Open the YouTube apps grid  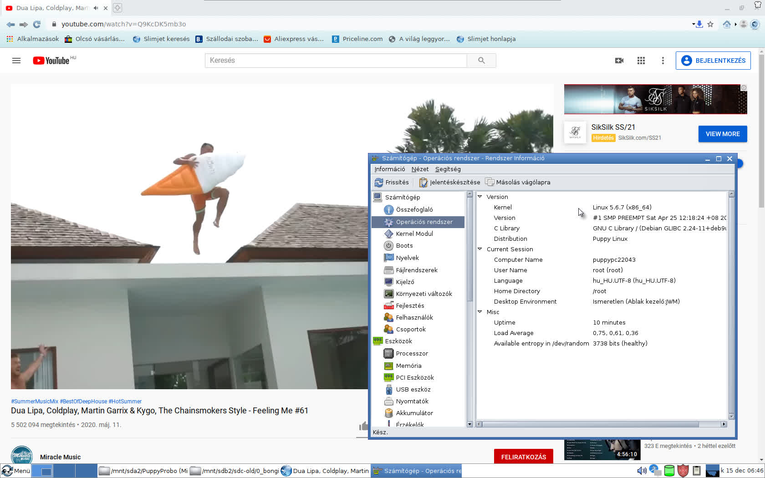[x=641, y=61]
